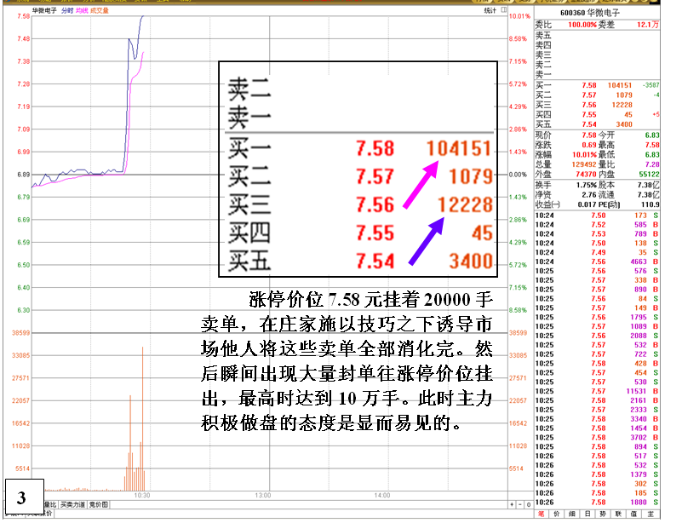Click the 统计 icon above the chart
Viewport: 682px width, 523px height.
point(491,11)
